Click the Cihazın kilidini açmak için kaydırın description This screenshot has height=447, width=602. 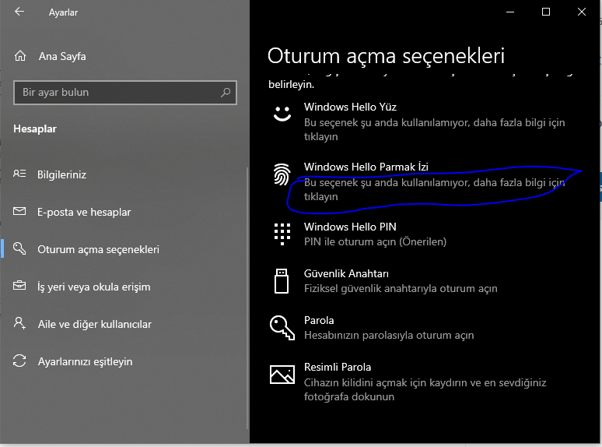pos(425,389)
